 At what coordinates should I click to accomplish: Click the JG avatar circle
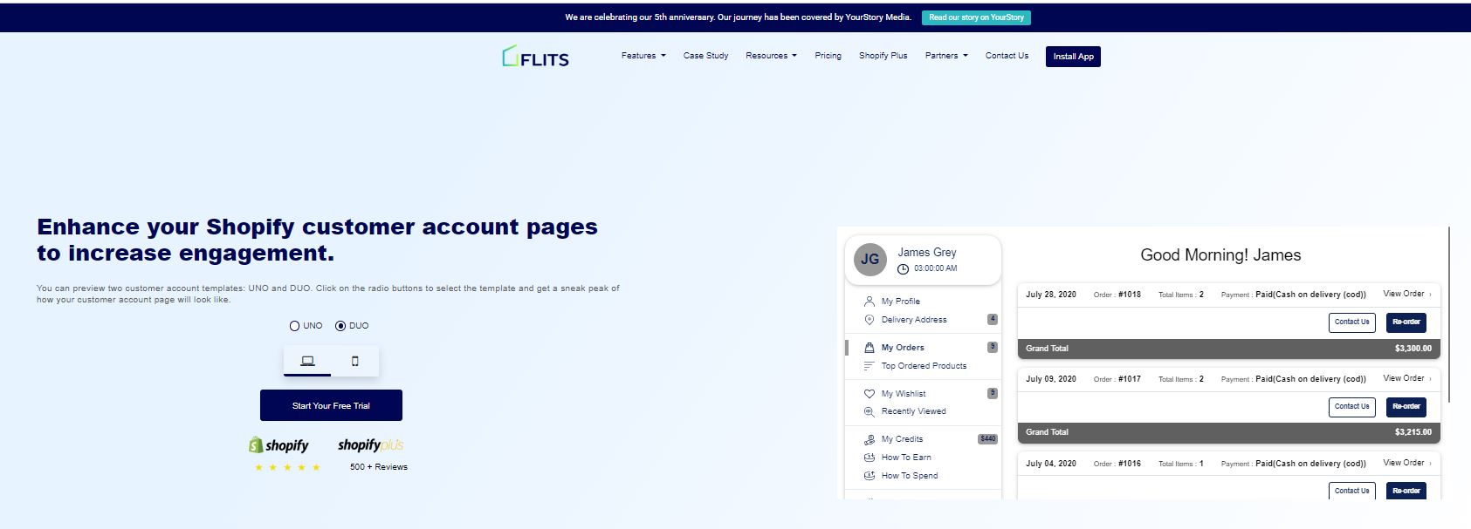coord(870,259)
